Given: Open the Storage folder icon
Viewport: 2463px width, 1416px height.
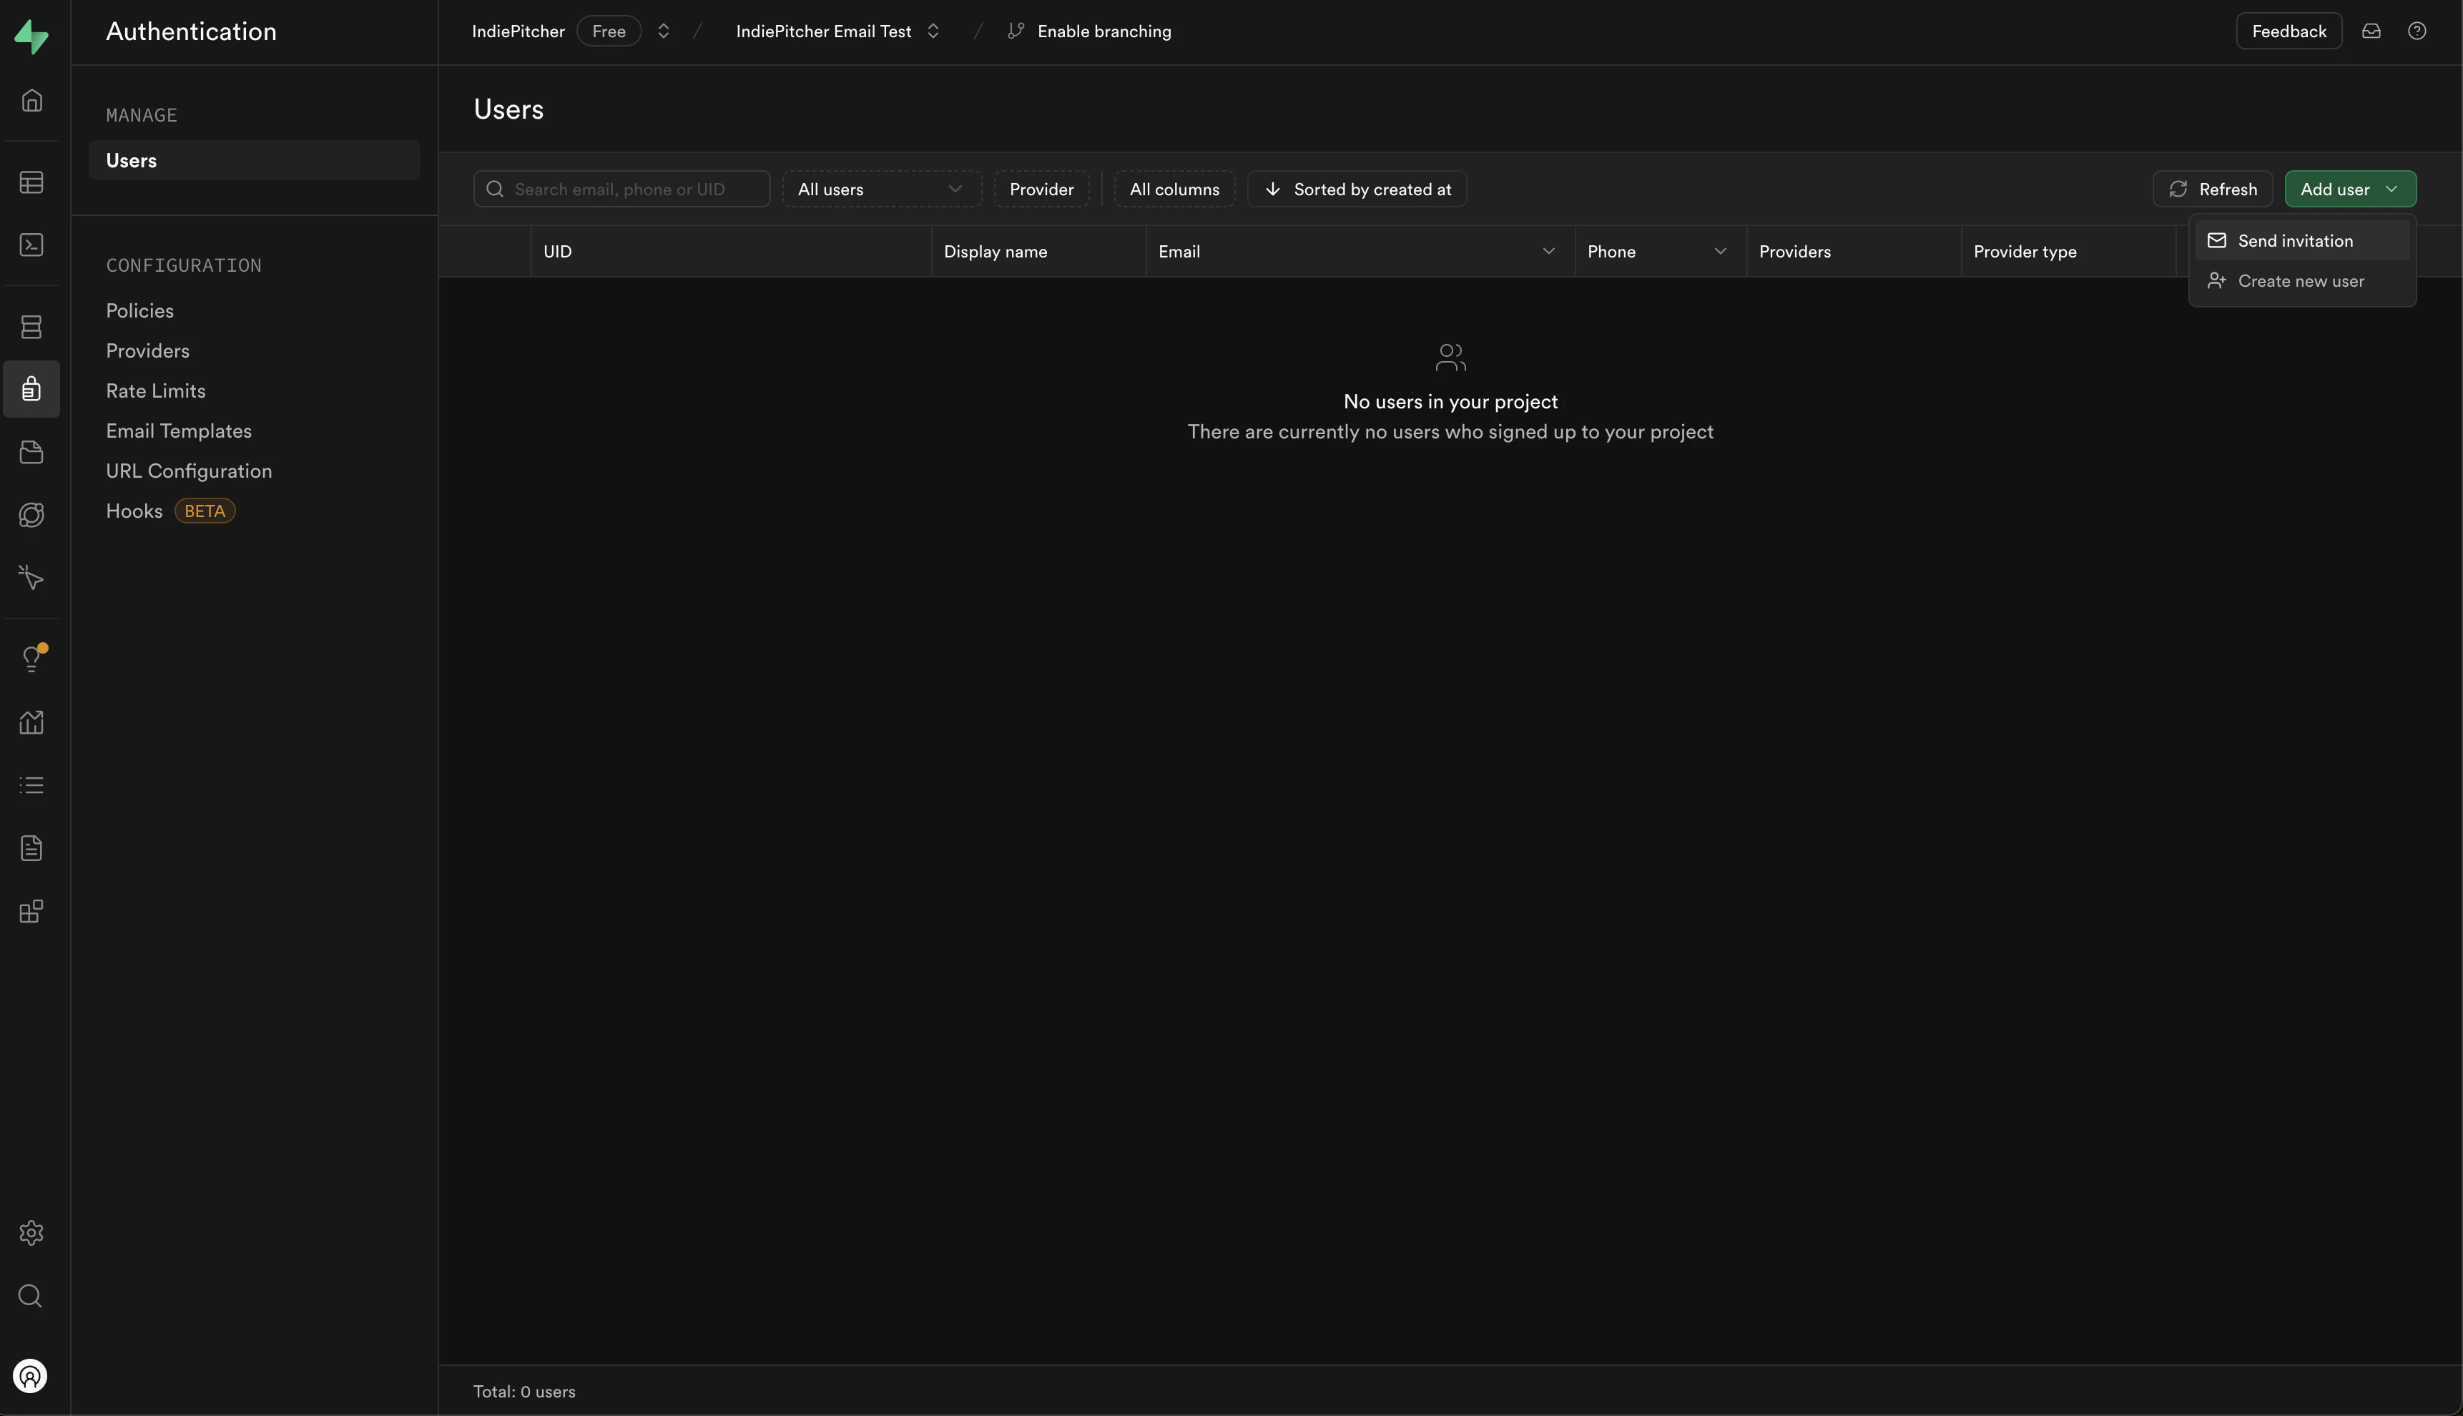Looking at the screenshot, I should coord(31,452).
